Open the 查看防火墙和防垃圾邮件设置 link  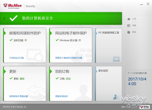tap(69, 58)
